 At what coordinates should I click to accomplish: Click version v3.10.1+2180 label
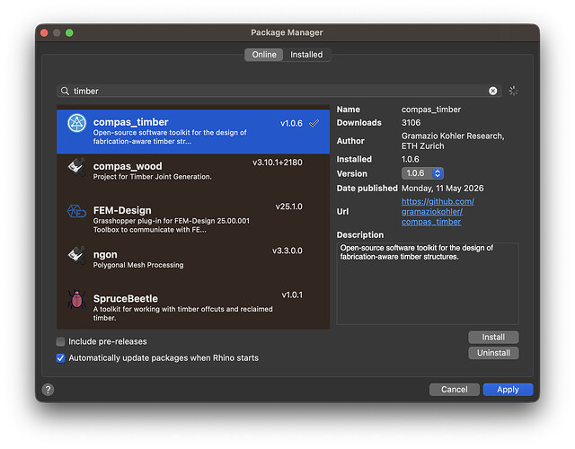click(278, 163)
